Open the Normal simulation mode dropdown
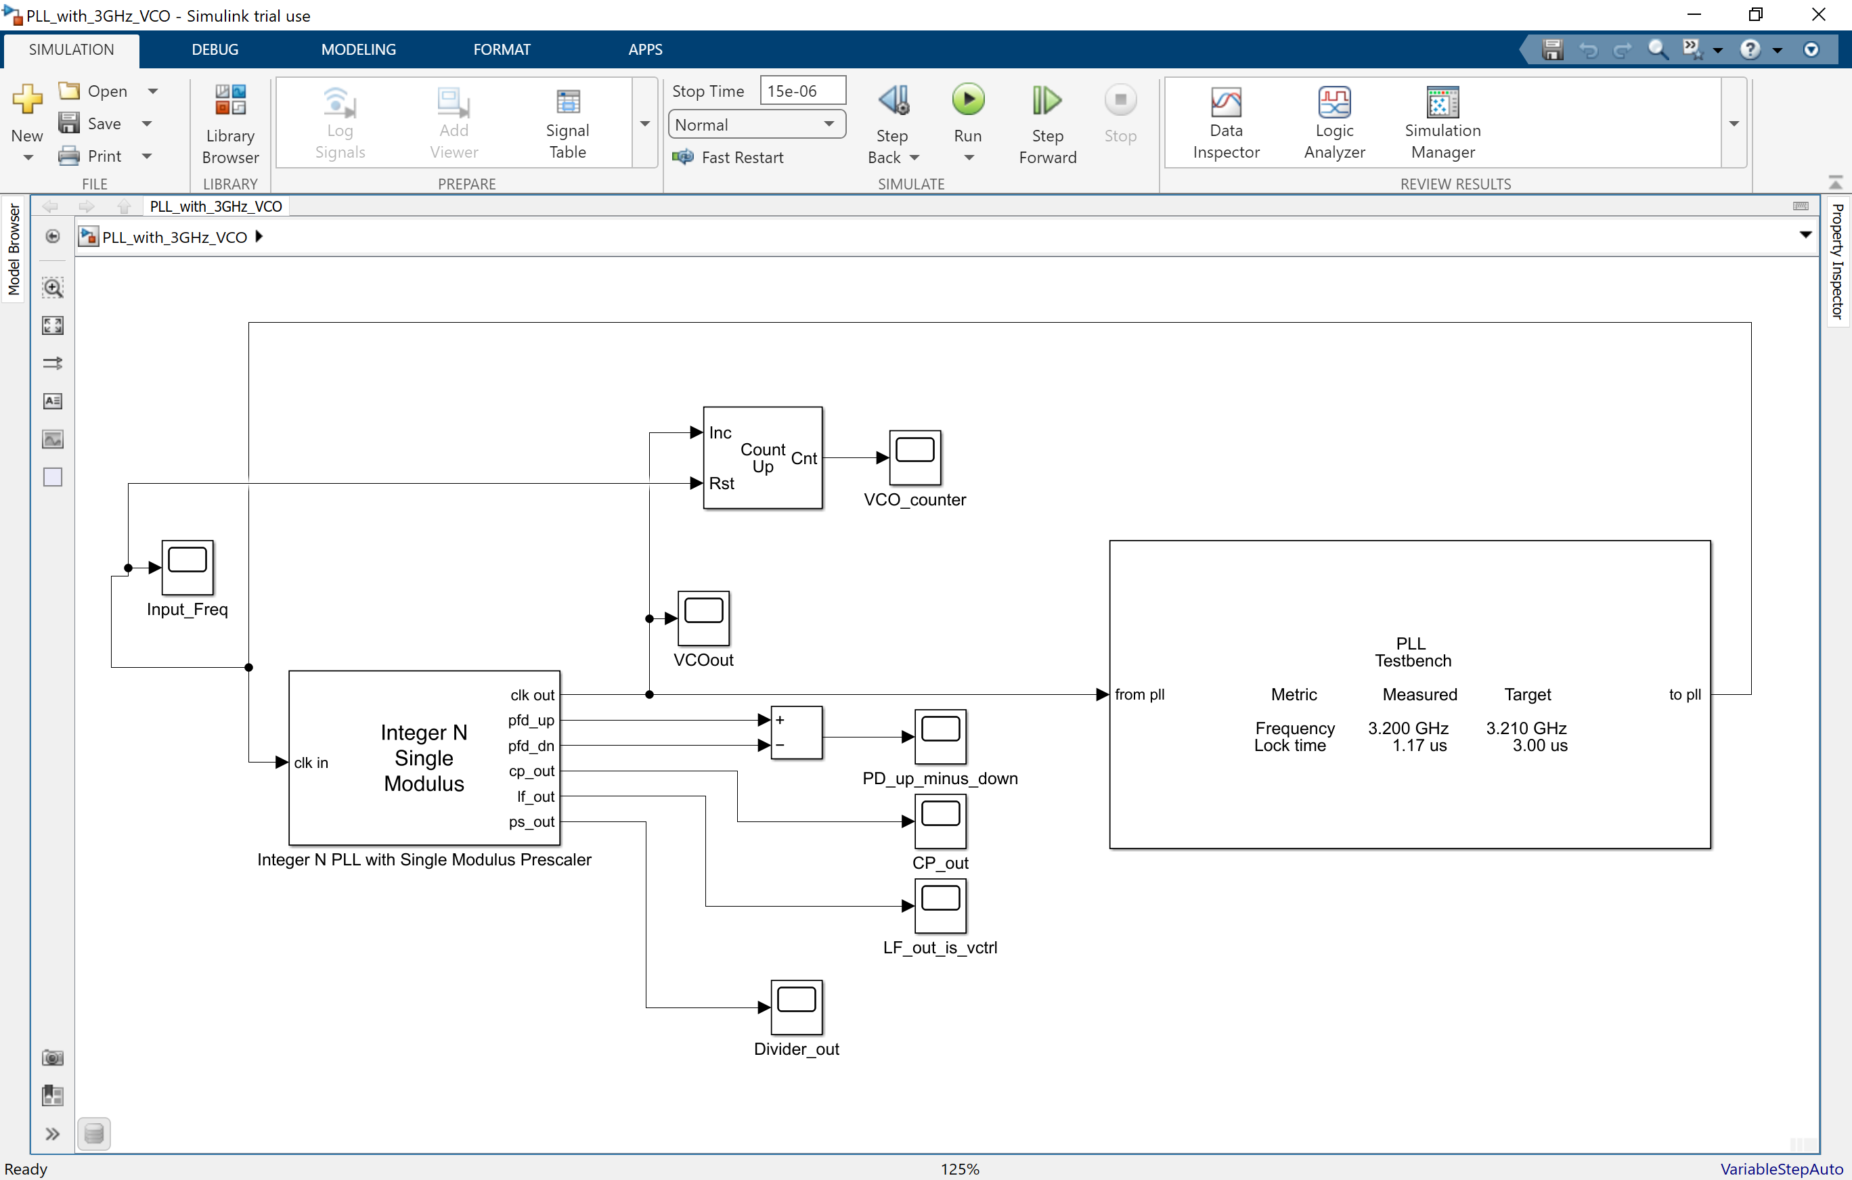The height and width of the screenshot is (1180, 1852). 829,124
